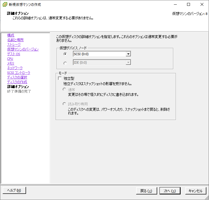The image size is (209, 200).
Task: Go to the ディスクの選択 step link
Action: pos(17,77)
